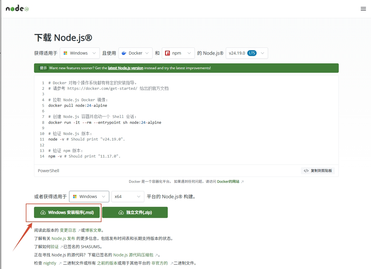This screenshot has height=269, width=371.
Task: Click the Windows logo in the lower dropdown
Action: tap(75, 197)
